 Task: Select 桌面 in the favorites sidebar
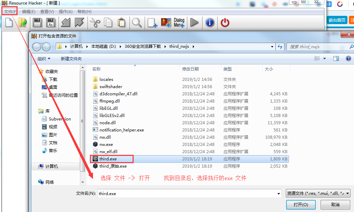[53, 87]
